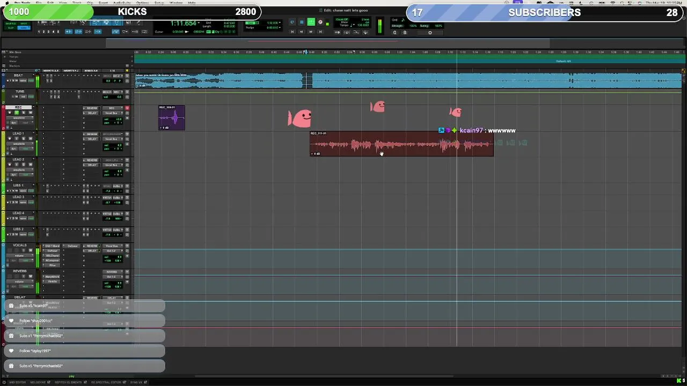Select the Selector edit tool

pos(106,22)
